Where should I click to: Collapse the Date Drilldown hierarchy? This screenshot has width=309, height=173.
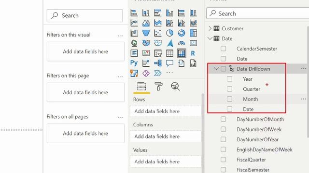(216, 69)
